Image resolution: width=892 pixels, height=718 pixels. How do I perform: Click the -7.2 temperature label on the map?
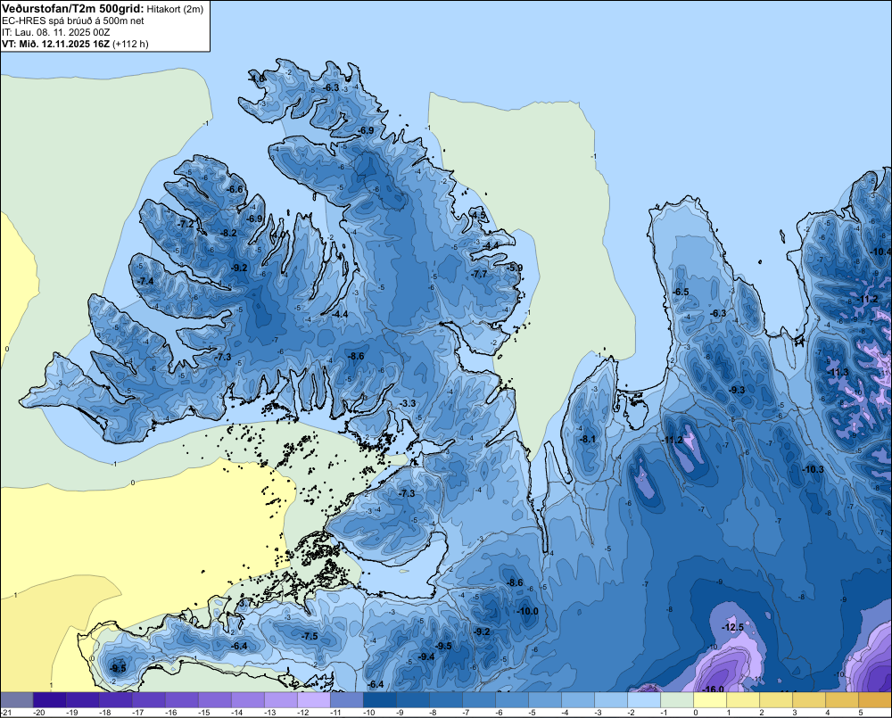(186, 224)
